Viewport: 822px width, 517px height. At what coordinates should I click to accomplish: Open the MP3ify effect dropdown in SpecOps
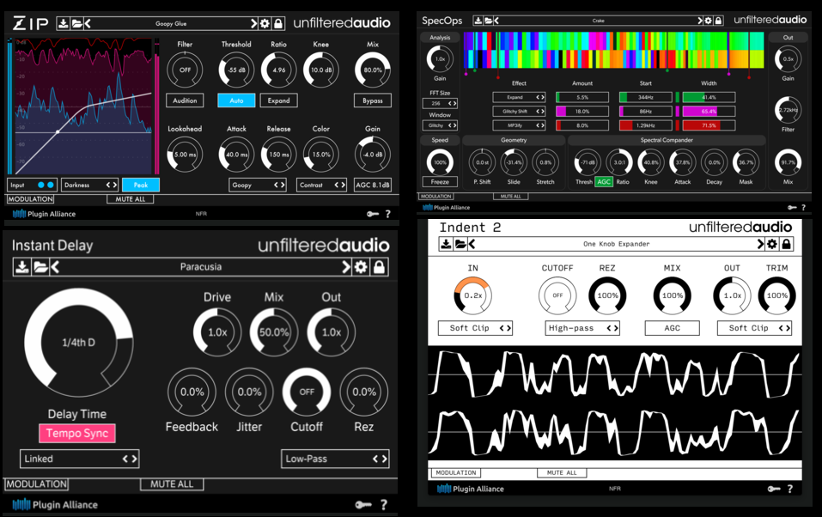519,125
